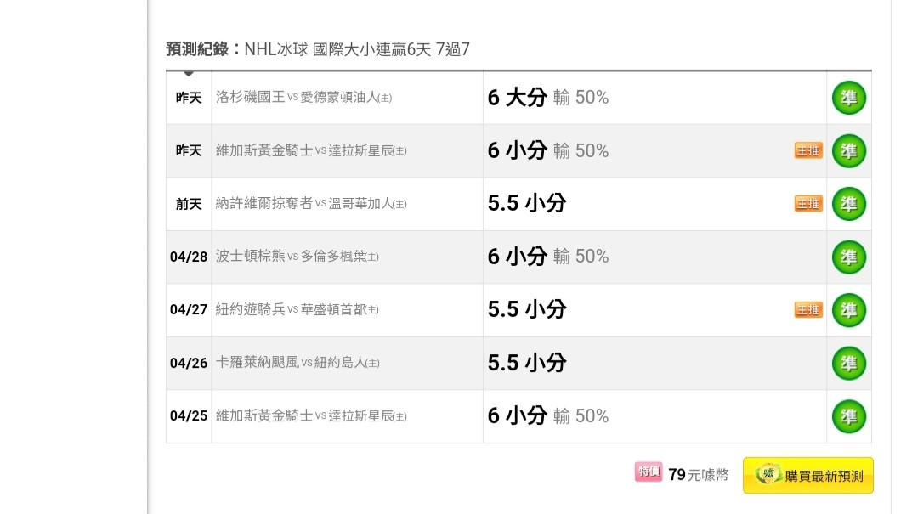
Task: Click the 預測紀錄 heading text
Action: point(197,49)
